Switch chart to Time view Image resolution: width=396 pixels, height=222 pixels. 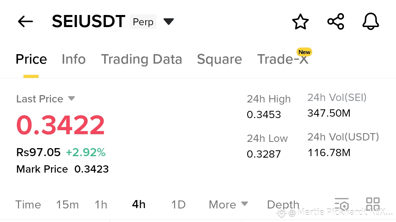(x=28, y=204)
